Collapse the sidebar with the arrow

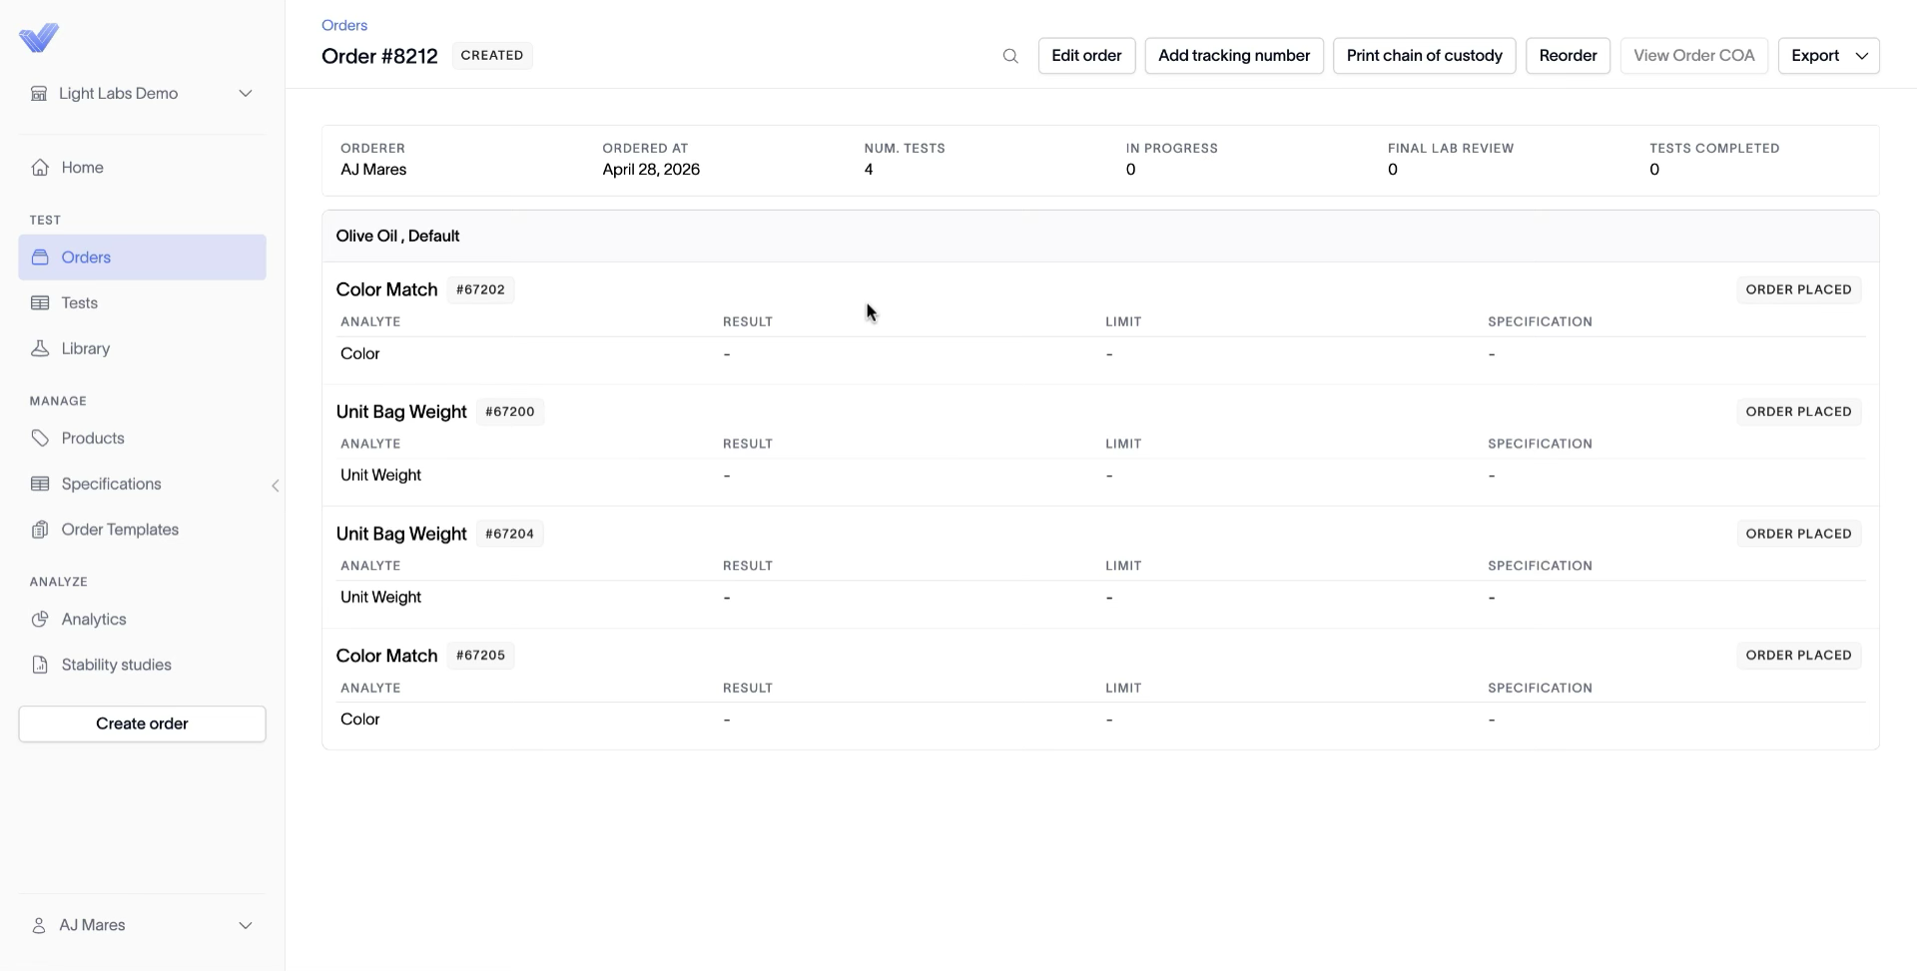[x=276, y=486]
